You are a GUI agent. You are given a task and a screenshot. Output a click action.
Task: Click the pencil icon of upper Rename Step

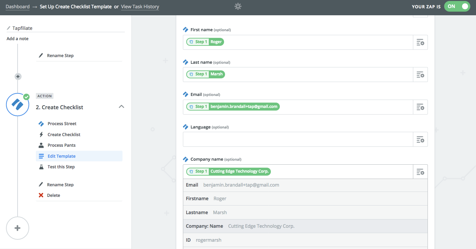point(41,55)
